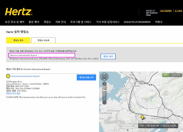The height and width of the screenshot is (132, 183).
Task: Switch to the 영업소 리스트 tab
Action: 43,40
